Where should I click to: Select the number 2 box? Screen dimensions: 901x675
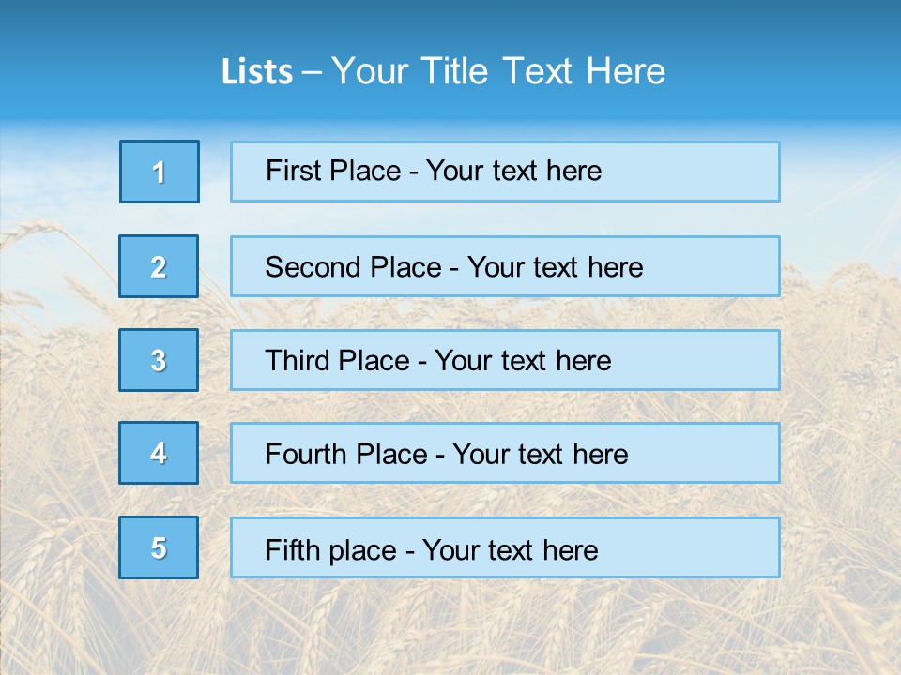click(159, 266)
